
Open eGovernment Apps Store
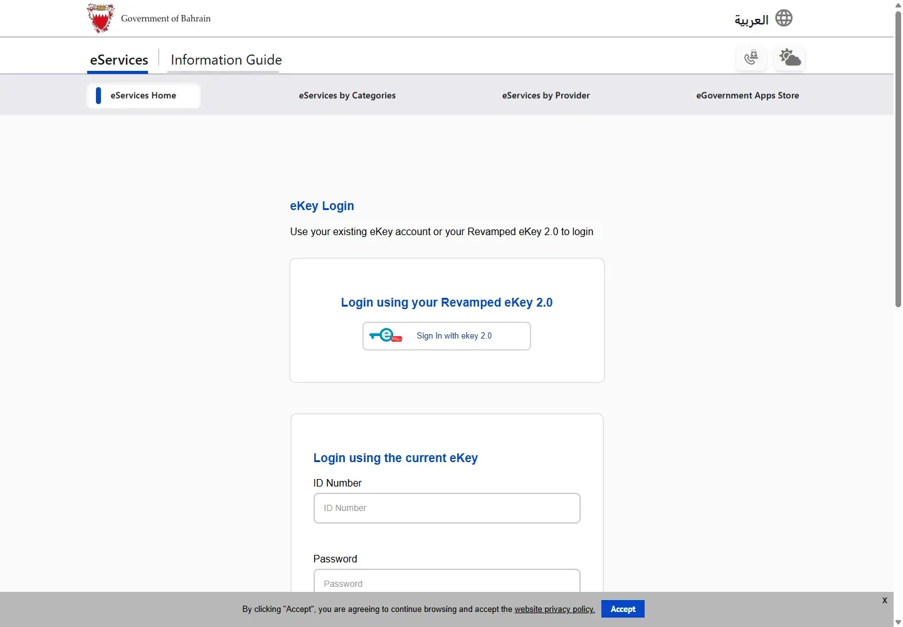747,95
